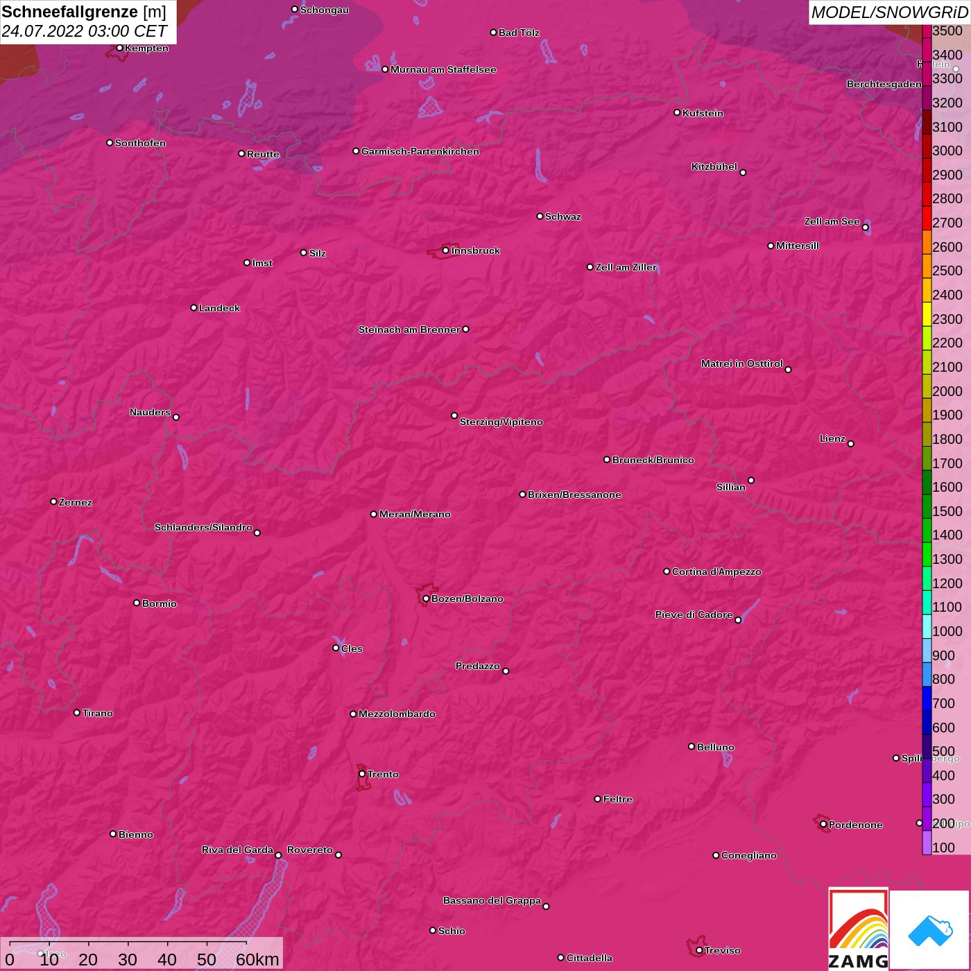Viewport: 971px width, 971px height.
Task: Select the Belluno marker dot
Action: click(x=691, y=746)
